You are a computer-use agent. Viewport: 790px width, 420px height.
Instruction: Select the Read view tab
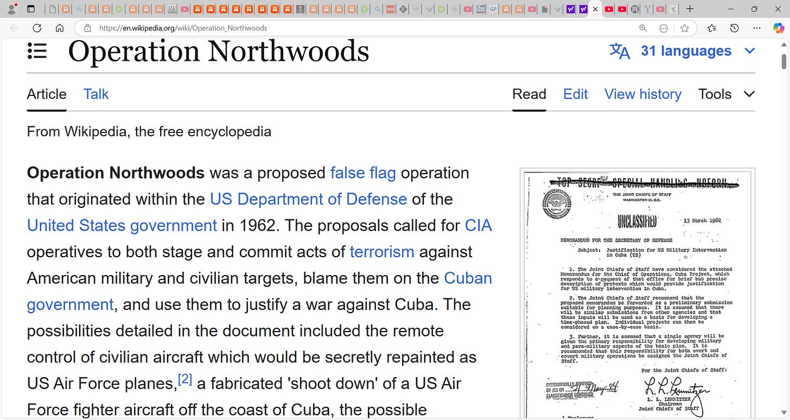pyautogui.click(x=529, y=94)
